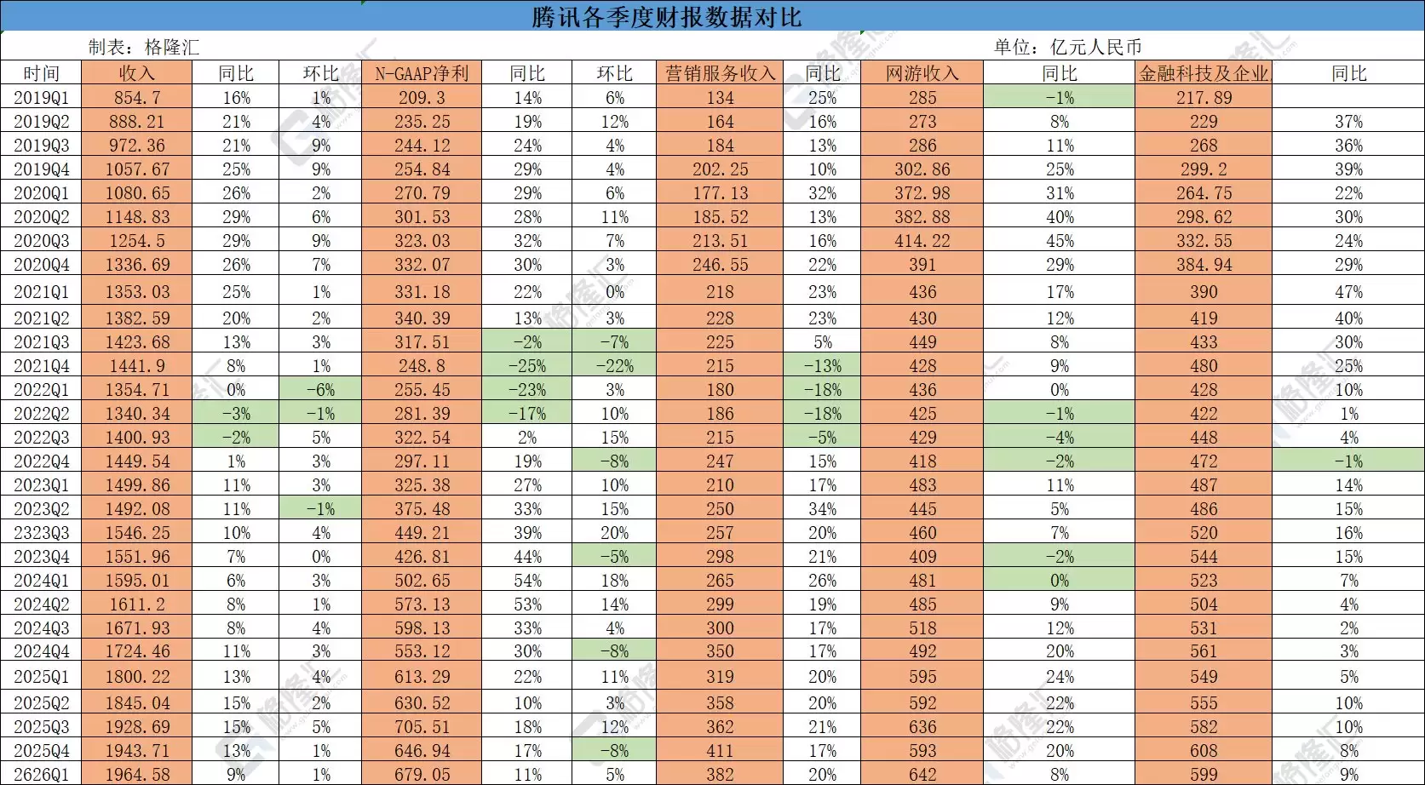Select the "营销服务收入" header cell

pyautogui.click(x=720, y=73)
